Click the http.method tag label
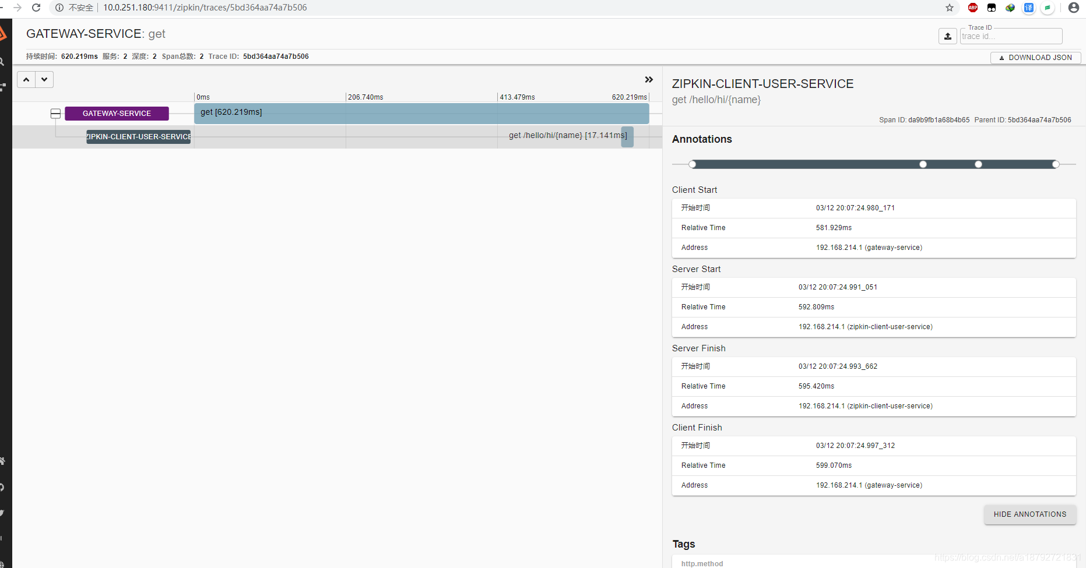The height and width of the screenshot is (568, 1086). [702, 563]
